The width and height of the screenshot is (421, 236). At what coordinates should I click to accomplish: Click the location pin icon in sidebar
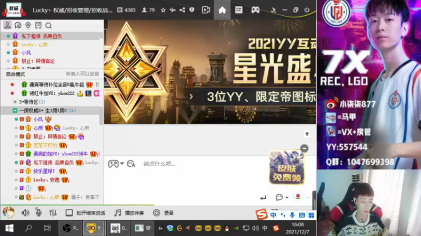pyautogui.click(x=28, y=25)
